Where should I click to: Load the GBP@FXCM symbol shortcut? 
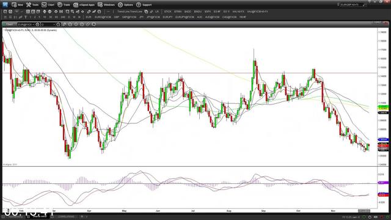(129, 17)
